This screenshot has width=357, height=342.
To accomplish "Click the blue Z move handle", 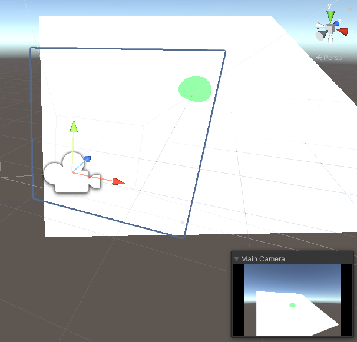I will tap(87, 159).
